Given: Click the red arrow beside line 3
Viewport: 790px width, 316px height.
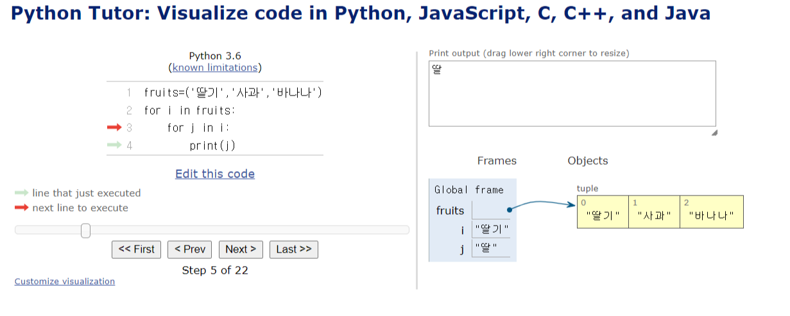Looking at the screenshot, I should pos(114,128).
